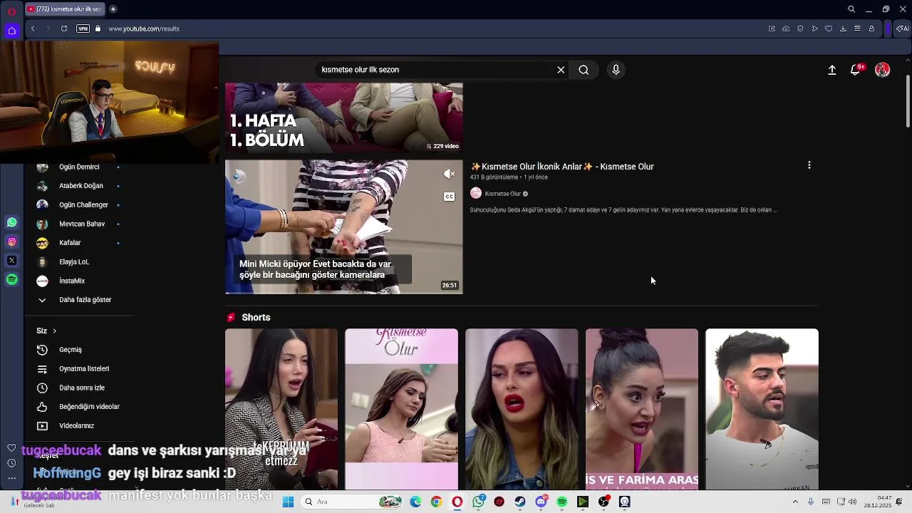912x513 pixels.
Task: Open the Kısmetse Olur channel link
Action: coord(503,194)
